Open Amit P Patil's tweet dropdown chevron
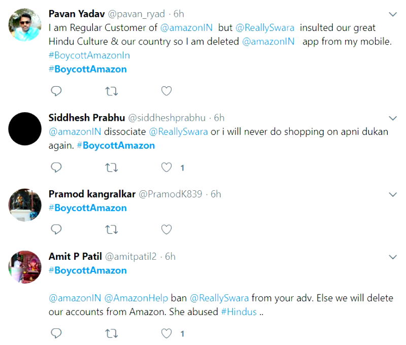This screenshot has height=345, width=406. [392, 257]
